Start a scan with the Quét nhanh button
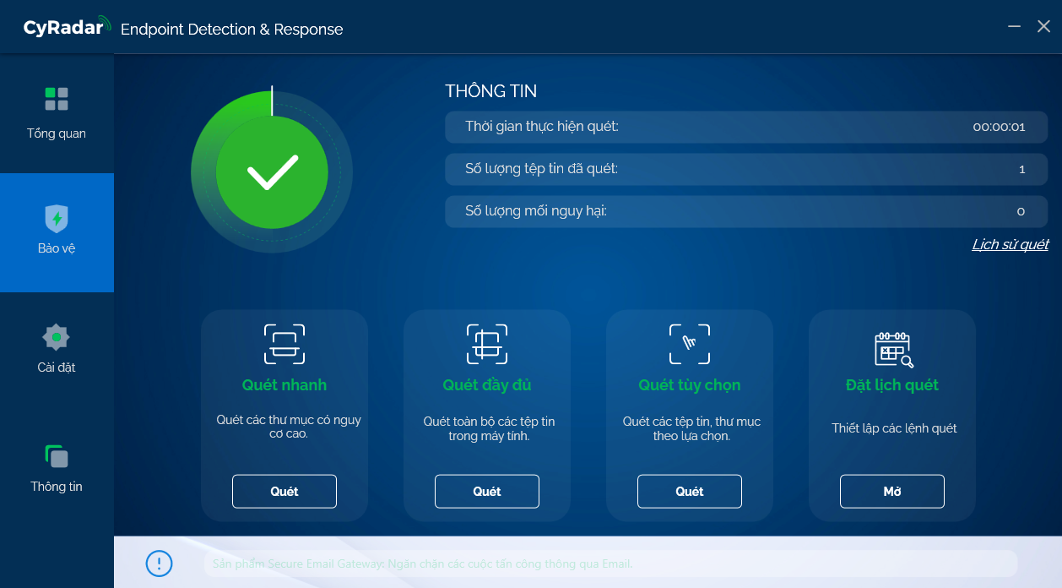 [x=284, y=491]
